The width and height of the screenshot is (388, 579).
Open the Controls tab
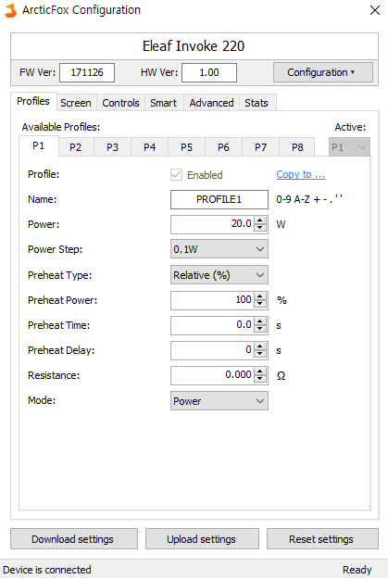pyautogui.click(x=120, y=103)
